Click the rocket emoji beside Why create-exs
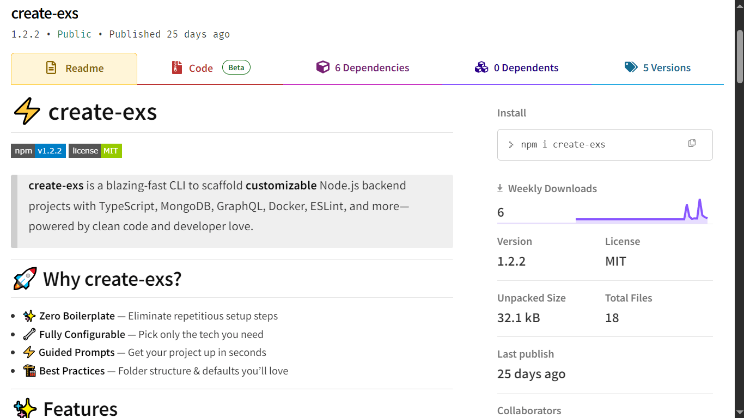Image resolution: width=744 pixels, height=418 pixels. (25, 279)
